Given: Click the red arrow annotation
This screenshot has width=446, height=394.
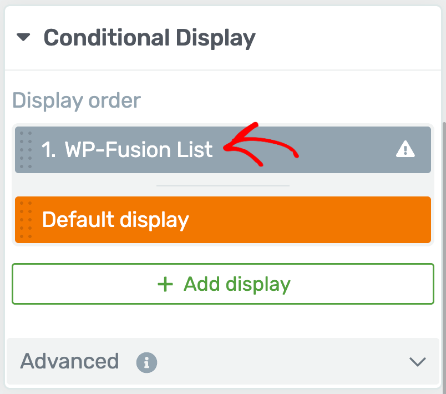Looking at the screenshot, I should tap(261, 144).
